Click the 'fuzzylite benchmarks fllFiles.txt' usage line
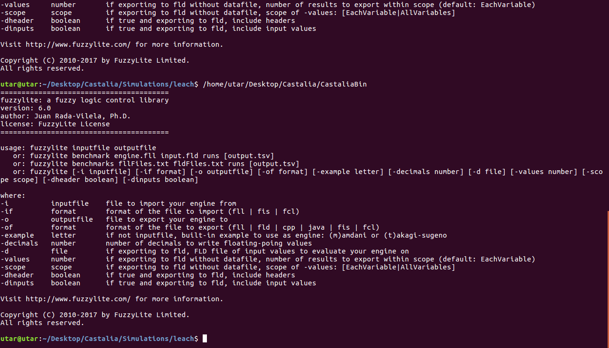 point(156,164)
